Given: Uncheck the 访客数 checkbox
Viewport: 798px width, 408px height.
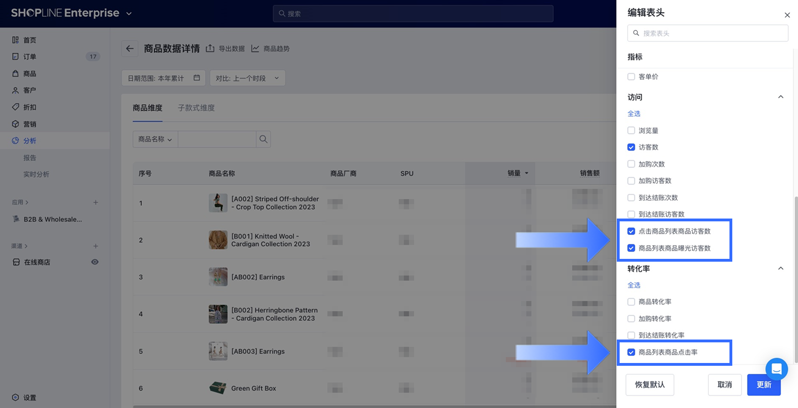Looking at the screenshot, I should (x=631, y=147).
